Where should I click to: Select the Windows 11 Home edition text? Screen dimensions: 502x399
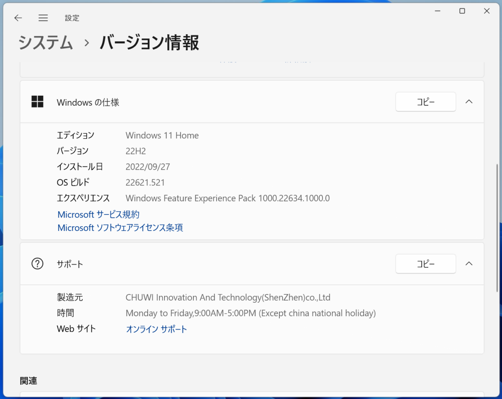tap(162, 136)
